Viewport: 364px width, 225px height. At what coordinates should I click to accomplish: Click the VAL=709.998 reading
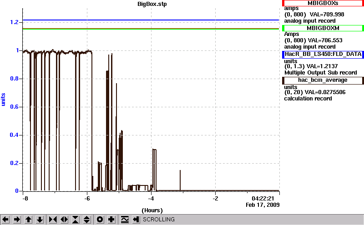[327, 15]
